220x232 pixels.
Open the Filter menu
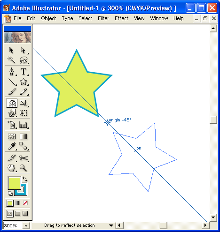[103, 18]
